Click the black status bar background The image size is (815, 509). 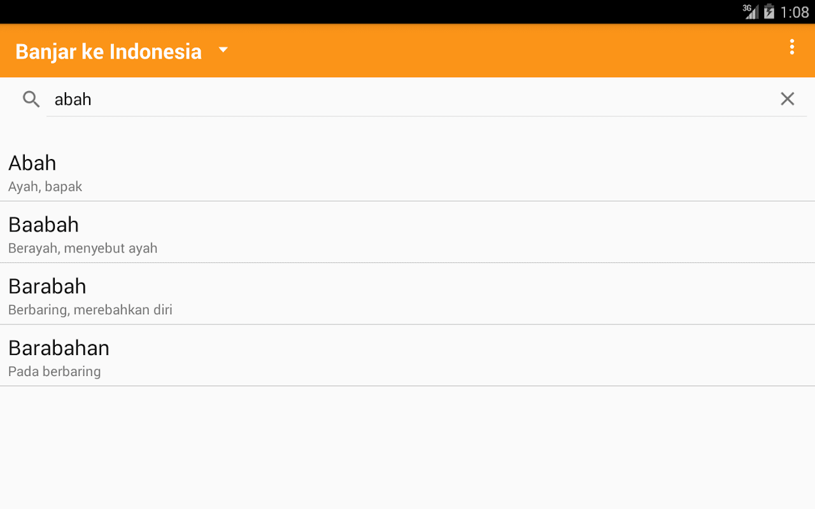[369, 11]
